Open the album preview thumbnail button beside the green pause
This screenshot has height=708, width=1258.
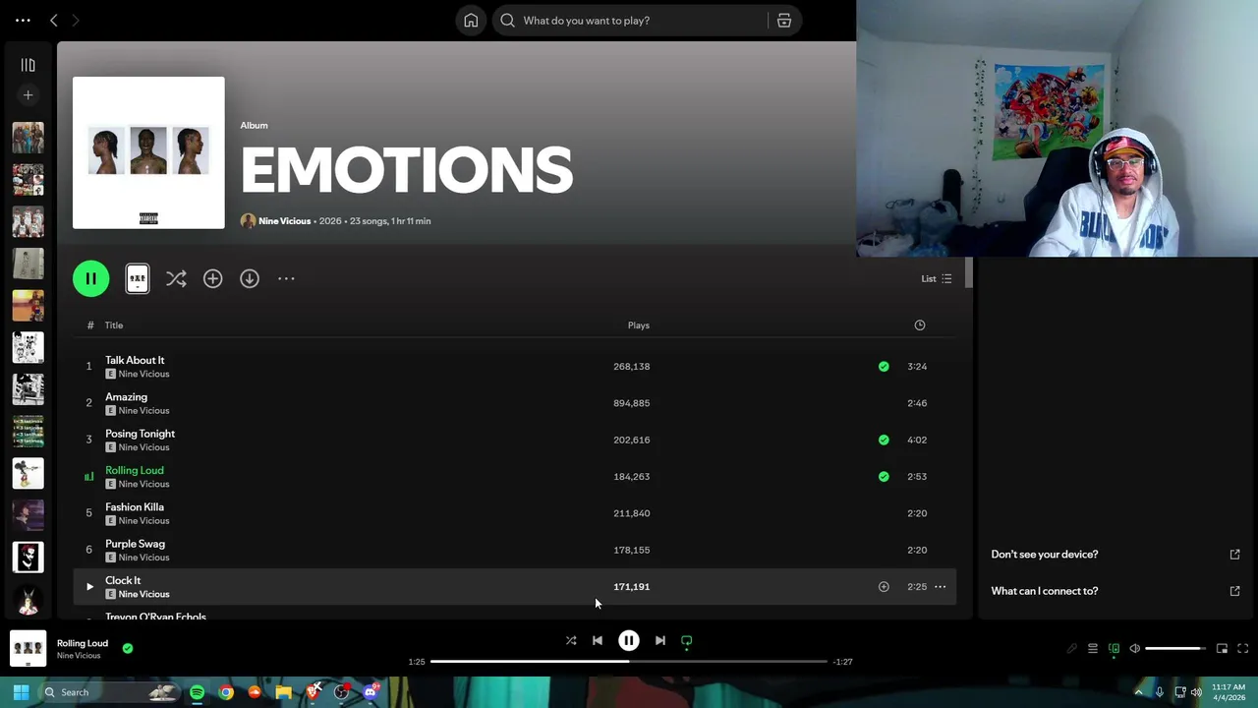coord(138,279)
